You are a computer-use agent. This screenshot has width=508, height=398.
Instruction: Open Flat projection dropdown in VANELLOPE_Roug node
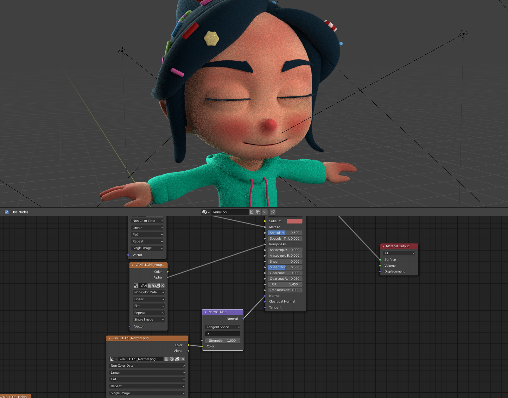coord(149,306)
